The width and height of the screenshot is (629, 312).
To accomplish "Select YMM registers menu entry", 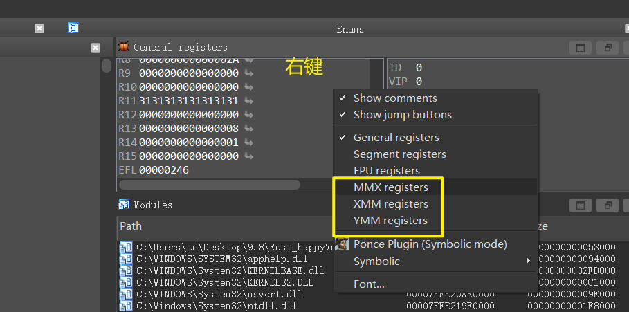I will [436, 221].
